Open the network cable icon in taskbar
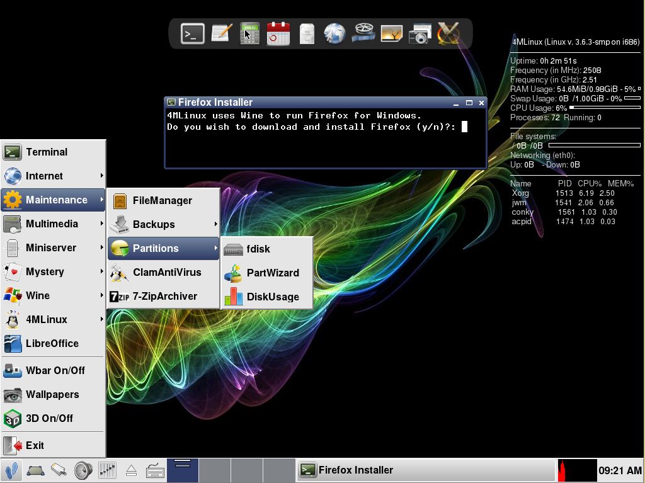Image resolution: width=645 pixels, height=483 pixels. [x=59, y=470]
